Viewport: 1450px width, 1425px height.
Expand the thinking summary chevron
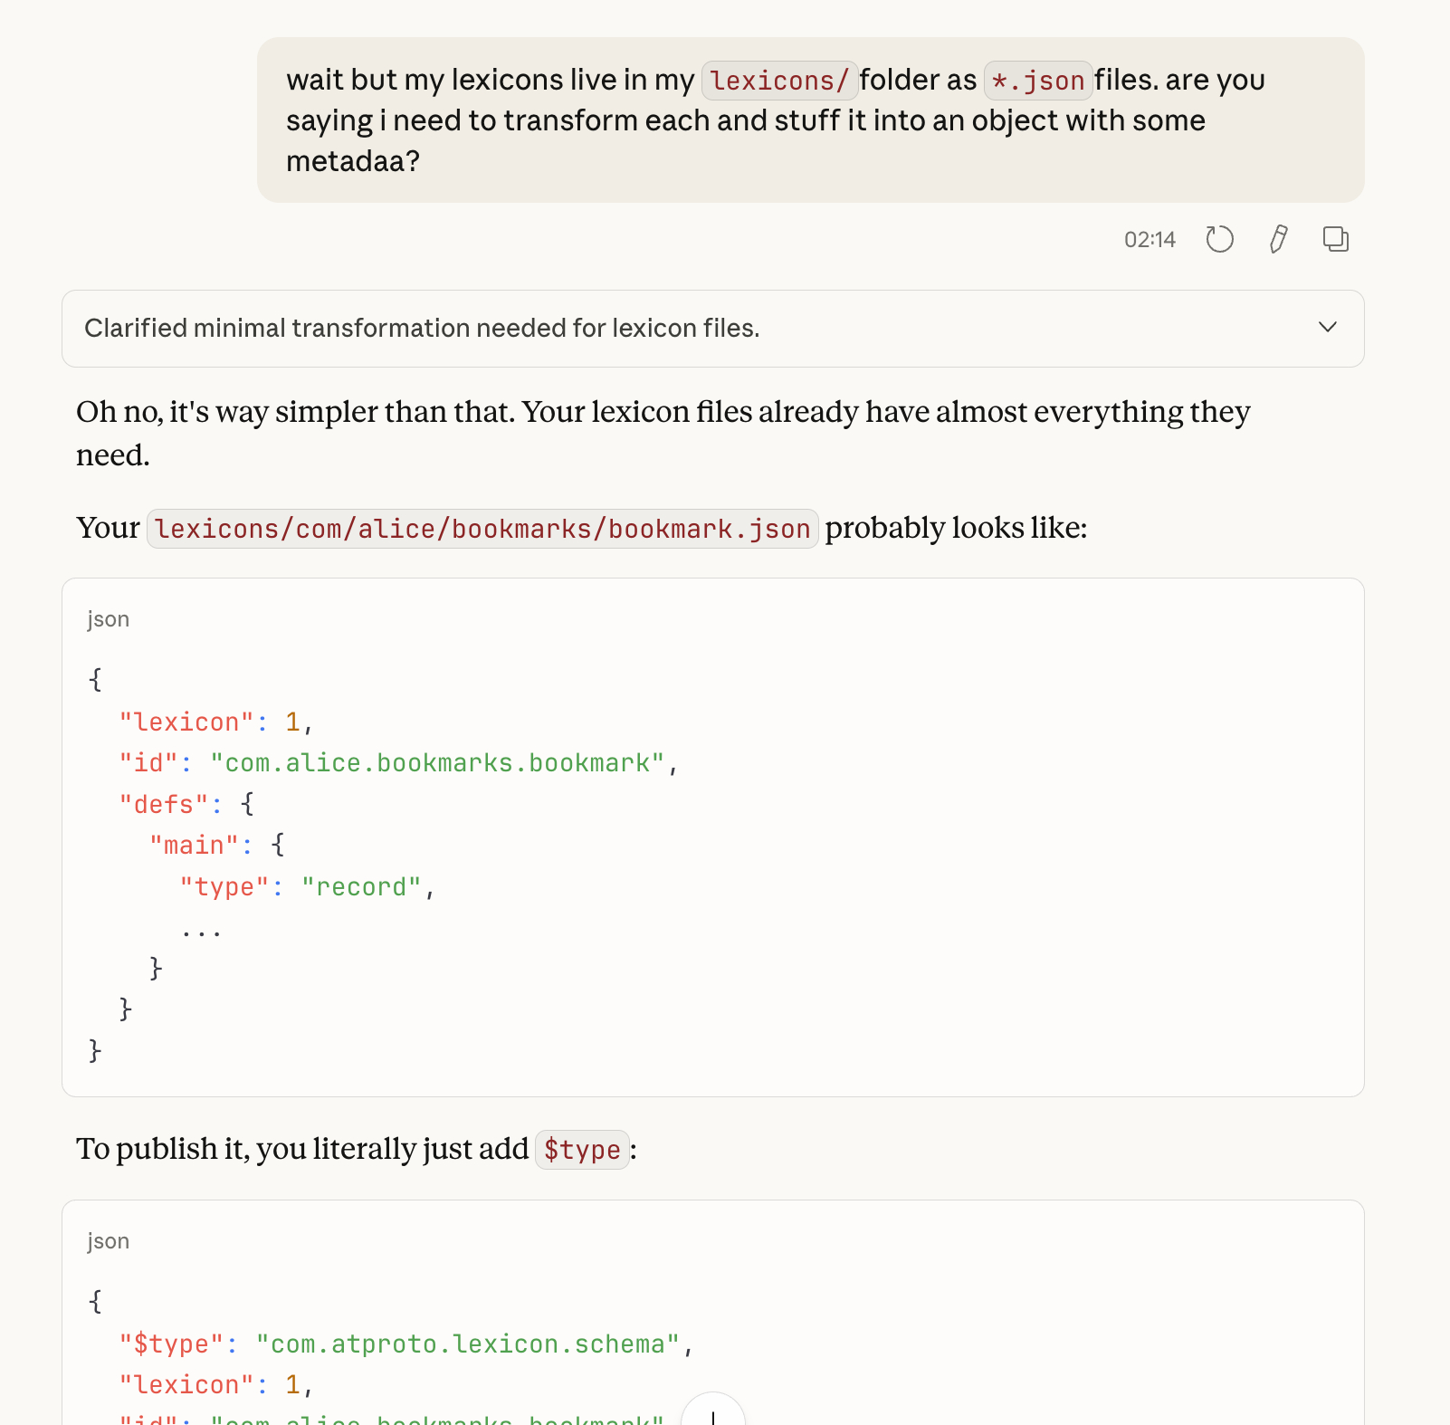coord(1327,328)
